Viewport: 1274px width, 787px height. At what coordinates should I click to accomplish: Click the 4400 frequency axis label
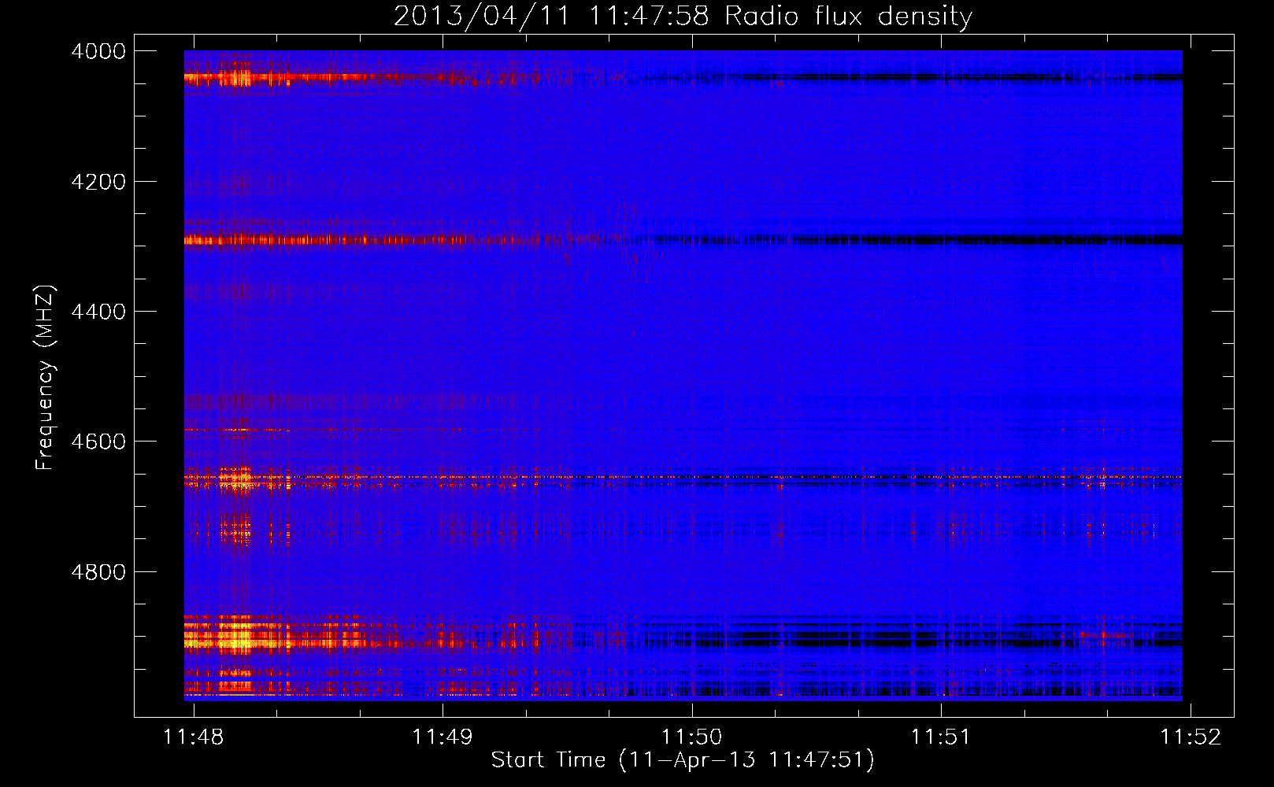point(98,312)
